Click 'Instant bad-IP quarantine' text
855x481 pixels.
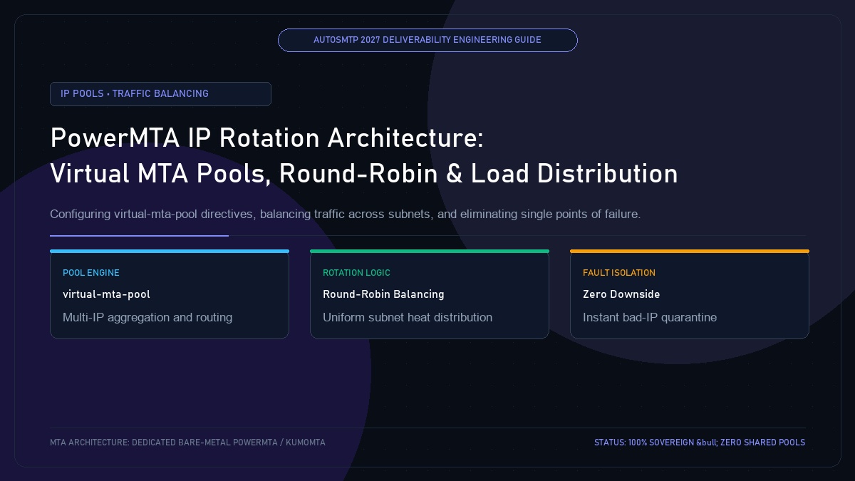[650, 317]
